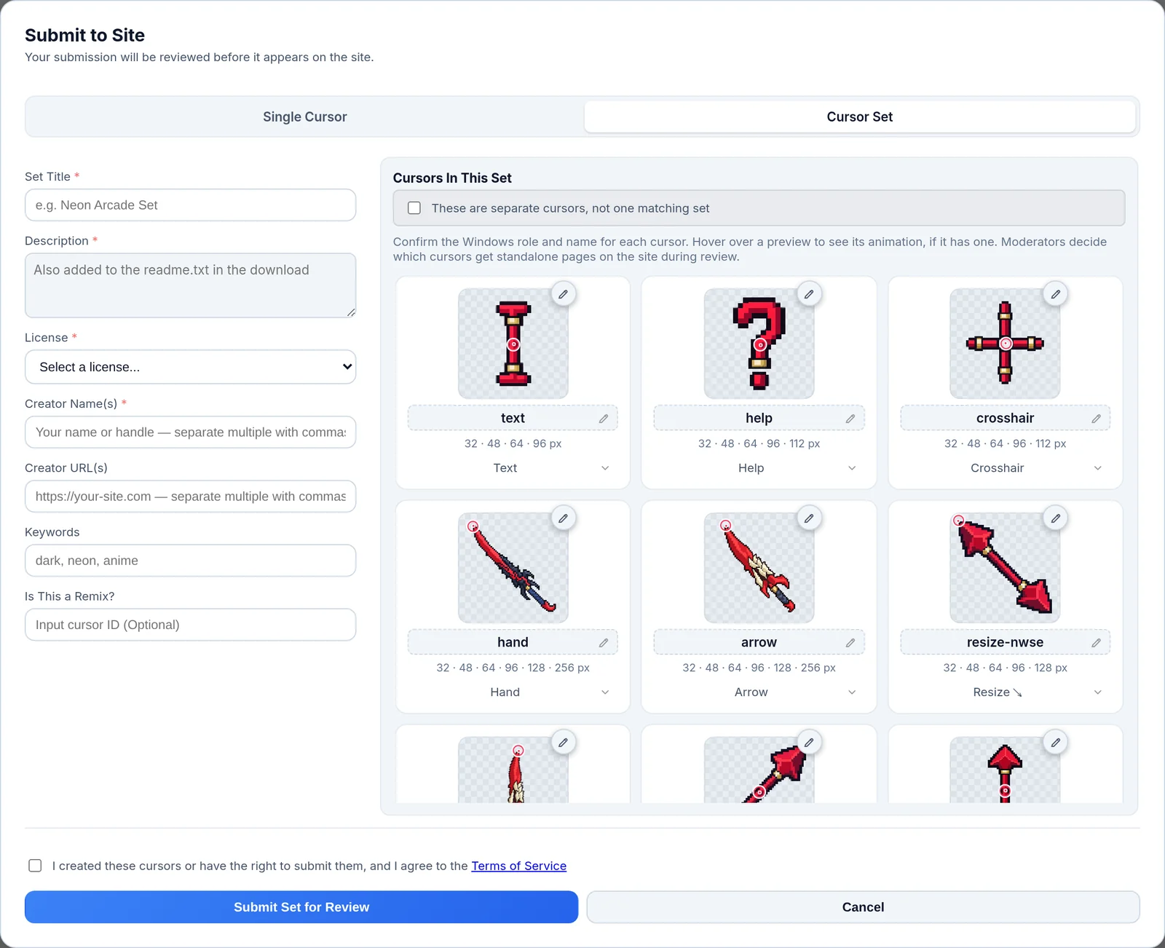The width and height of the screenshot is (1165, 948).
Task: Open the Crosshair role dropdown
Action: [1006, 468]
